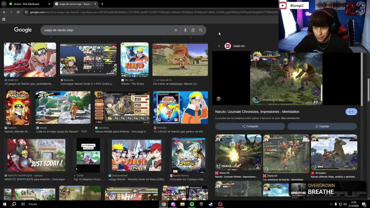The width and height of the screenshot is (370, 208).
Task: Open La Casa de EL Naruto image
Action: pos(180,60)
